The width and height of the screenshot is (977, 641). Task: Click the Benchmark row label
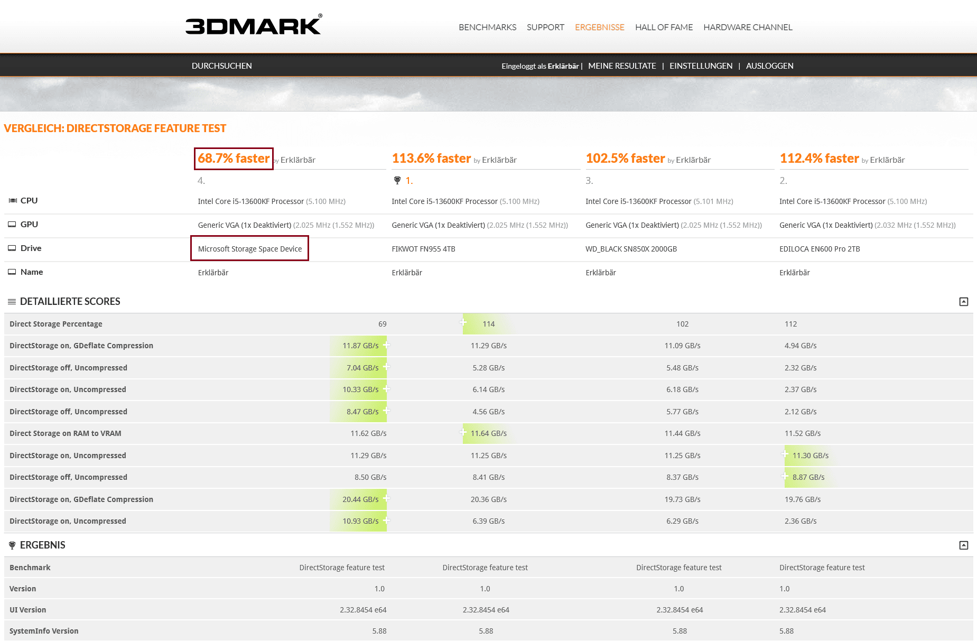30,568
